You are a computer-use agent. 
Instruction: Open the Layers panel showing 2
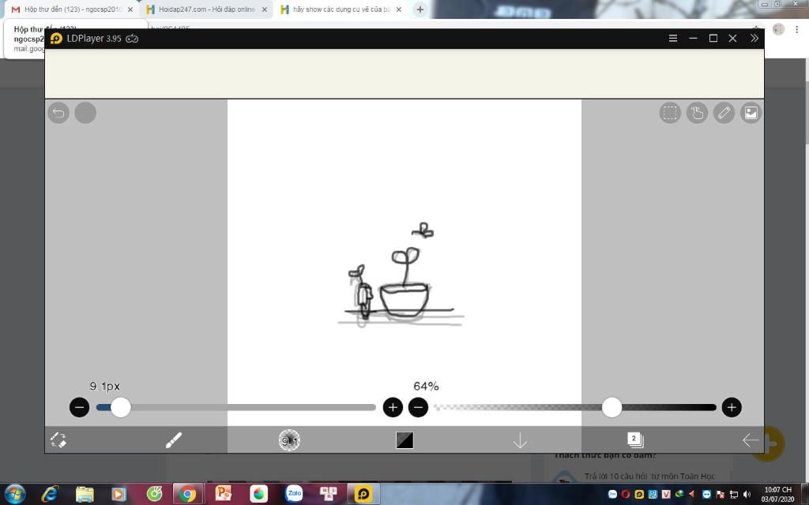(x=635, y=440)
